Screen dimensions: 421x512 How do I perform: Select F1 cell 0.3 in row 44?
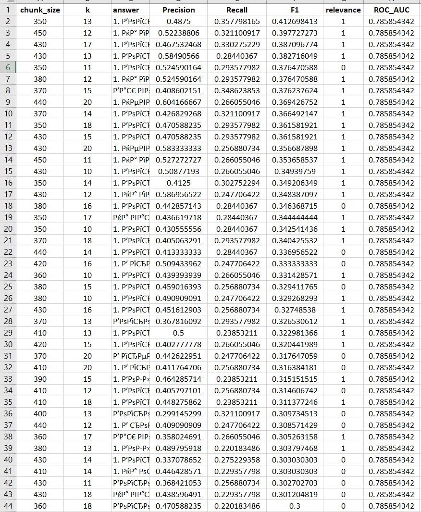click(x=295, y=506)
